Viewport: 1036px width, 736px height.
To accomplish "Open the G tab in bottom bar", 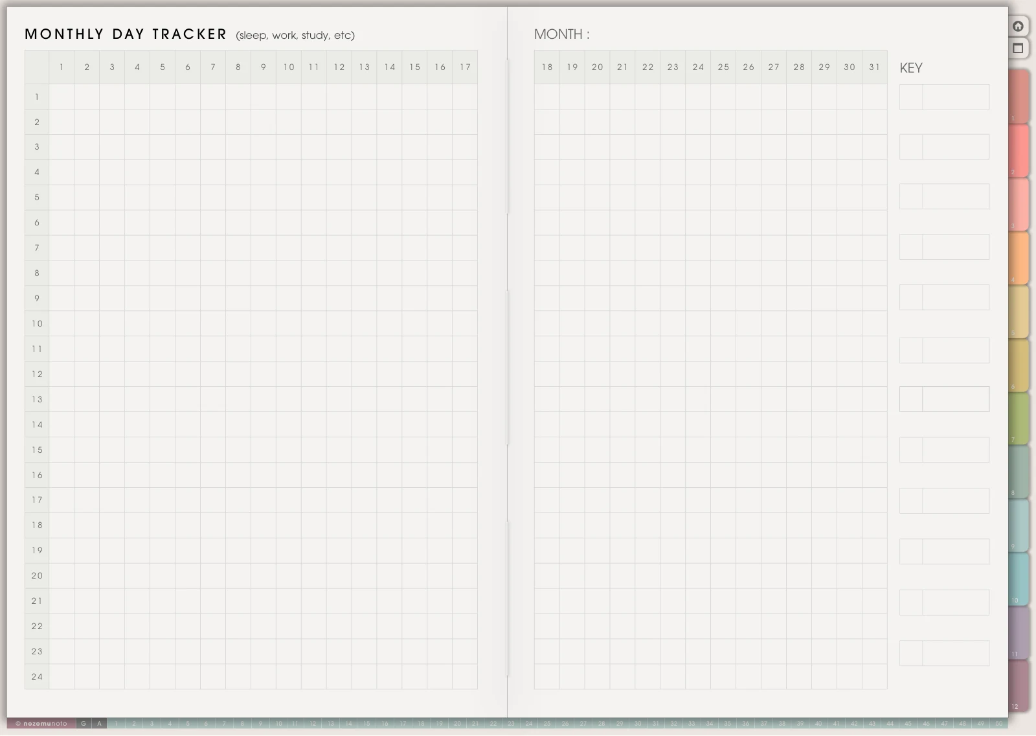I will pyautogui.click(x=84, y=724).
